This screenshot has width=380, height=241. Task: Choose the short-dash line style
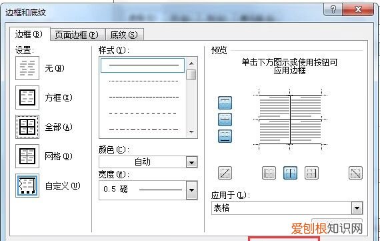pyautogui.click(x=144, y=97)
